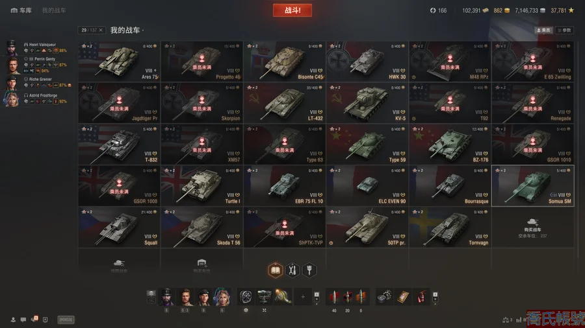
Task: Expand the 我的战车 dropdown title
Action: pyautogui.click(x=127, y=30)
